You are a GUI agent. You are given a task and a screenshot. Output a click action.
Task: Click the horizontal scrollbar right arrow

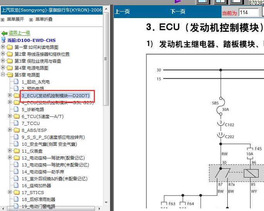click(100, 209)
